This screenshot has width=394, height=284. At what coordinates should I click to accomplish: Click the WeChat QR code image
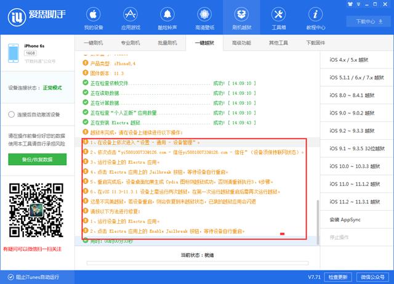[36, 210]
